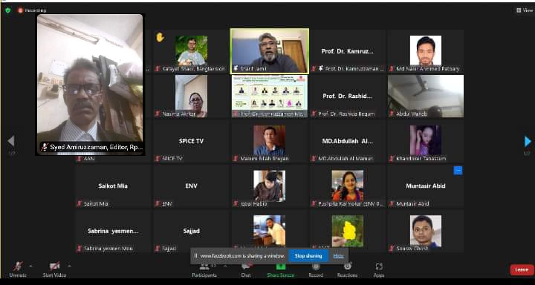Click the Record icon

pyautogui.click(x=316, y=266)
